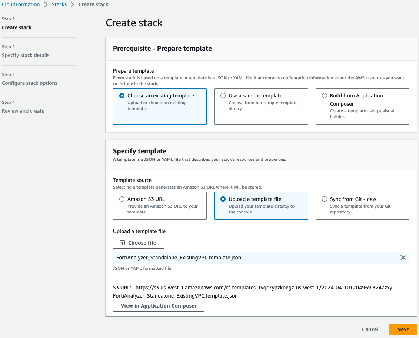
Task: Select the Choose an existing template radio
Action: coord(122,96)
